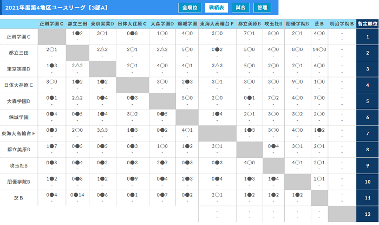Click the 3△3 score in 東京実業D row

[217, 66]
